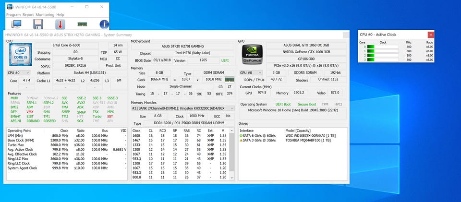Click Core 0 clock bar in Active Clock
The height and width of the screenshot is (202, 461).
(383, 47)
